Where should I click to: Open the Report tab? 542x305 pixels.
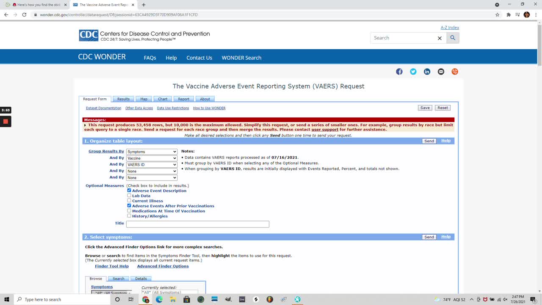tap(184, 99)
